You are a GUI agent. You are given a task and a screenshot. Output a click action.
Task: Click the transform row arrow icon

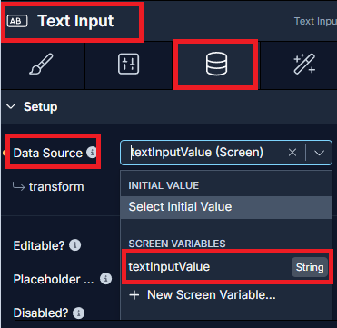pos(18,187)
